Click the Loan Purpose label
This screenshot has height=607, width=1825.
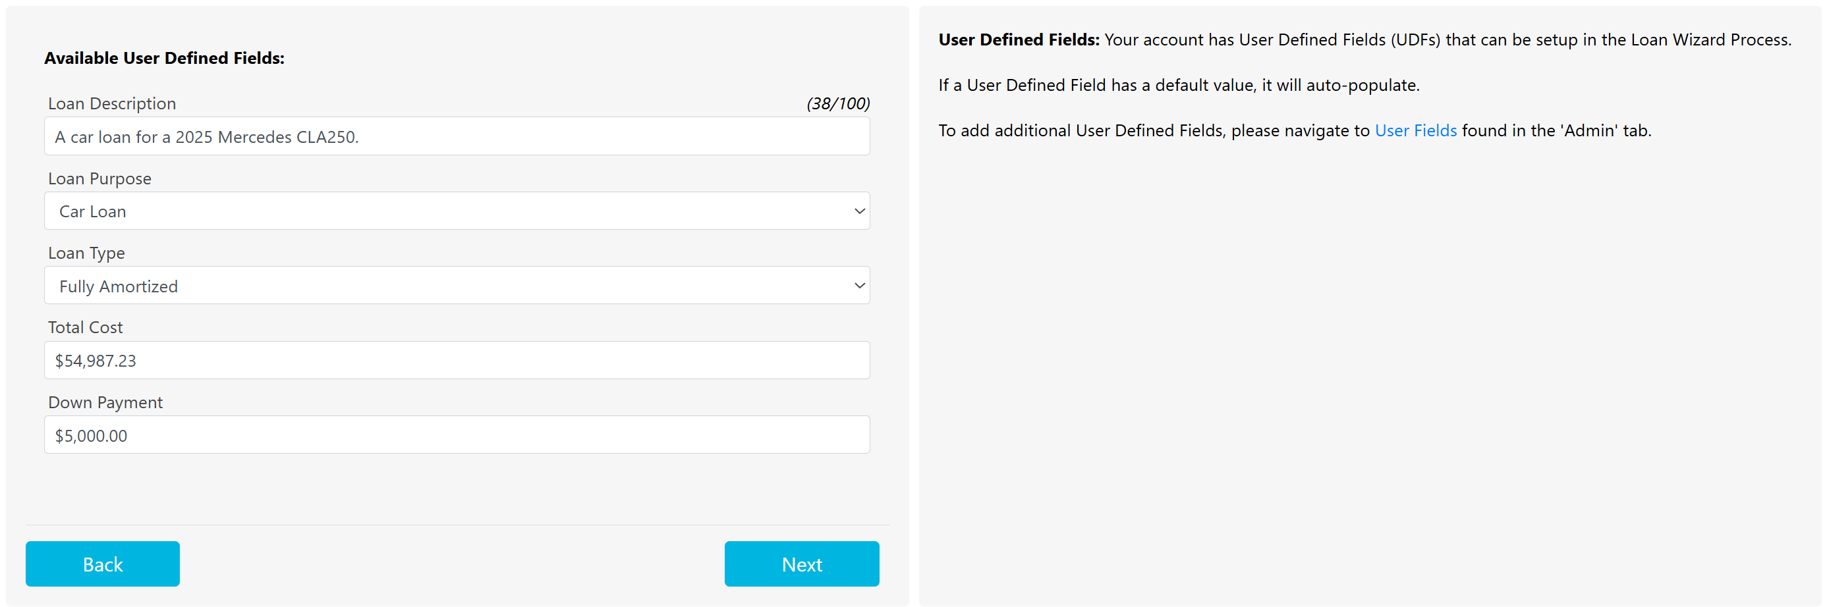pyautogui.click(x=100, y=178)
